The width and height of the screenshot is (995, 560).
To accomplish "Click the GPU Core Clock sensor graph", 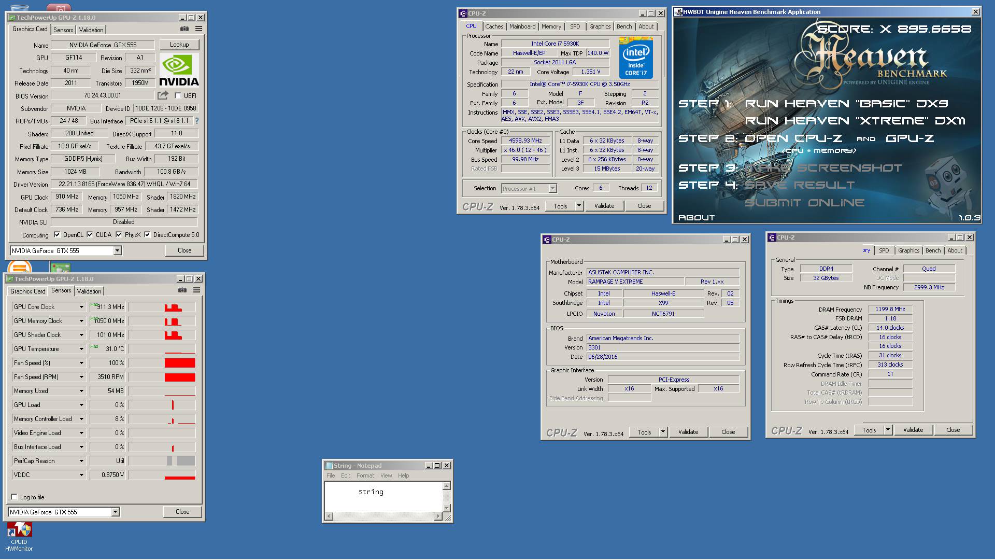I will (162, 307).
